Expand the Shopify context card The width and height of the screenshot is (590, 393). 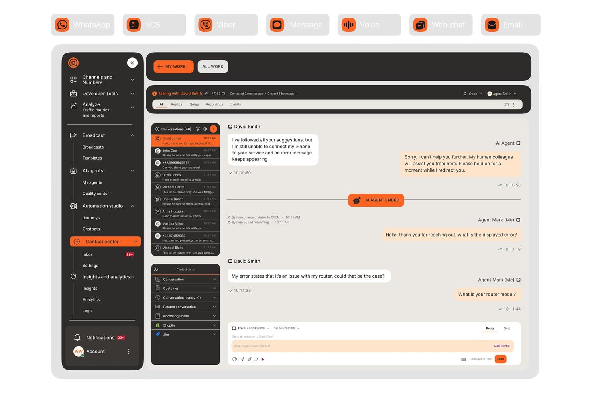click(x=186, y=325)
